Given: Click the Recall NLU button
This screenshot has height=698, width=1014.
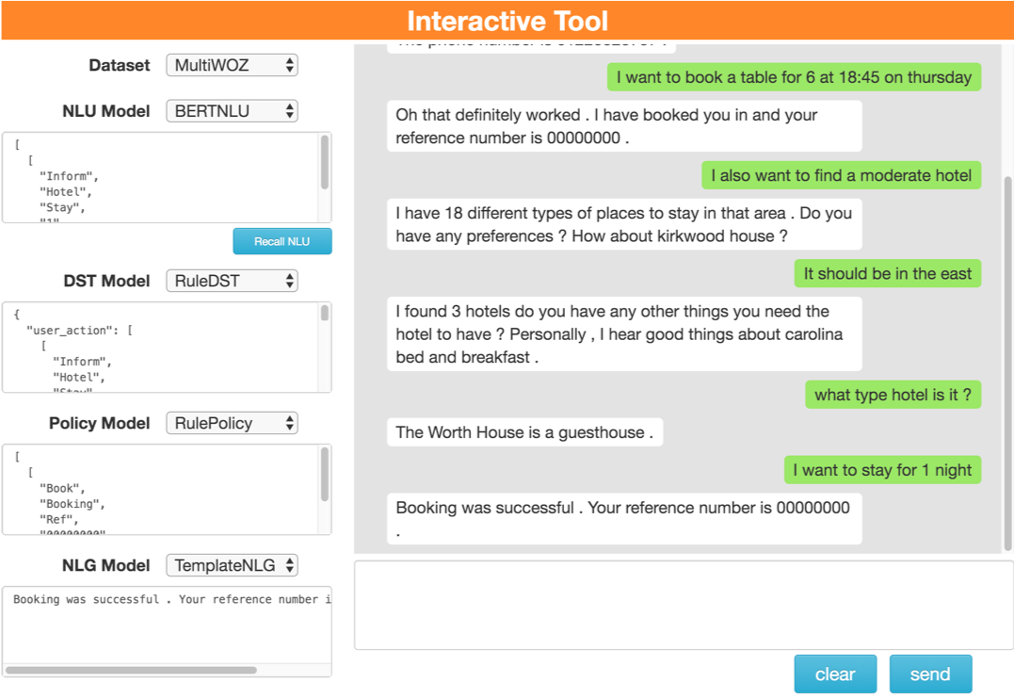Looking at the screenshot, I should click(x=282, y=242).
